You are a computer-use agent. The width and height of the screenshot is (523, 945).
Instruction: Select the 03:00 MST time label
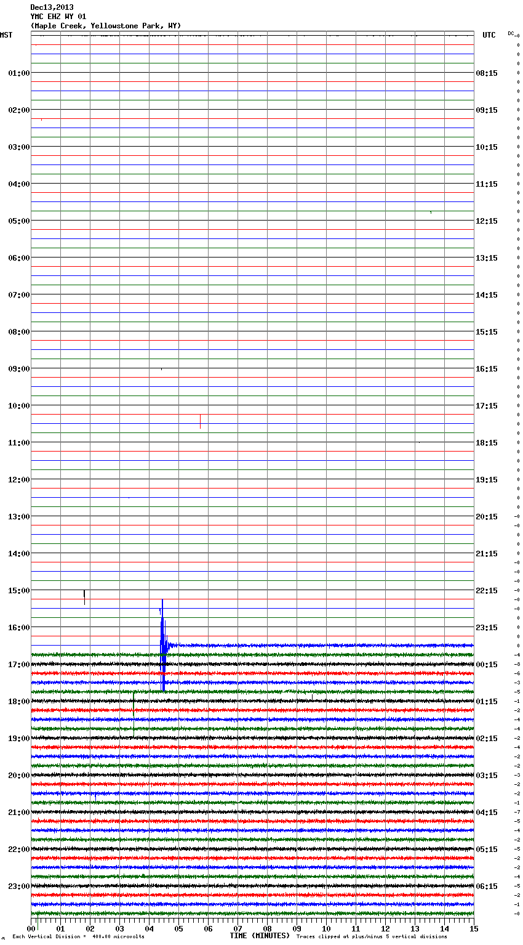(x=19, y=147)
